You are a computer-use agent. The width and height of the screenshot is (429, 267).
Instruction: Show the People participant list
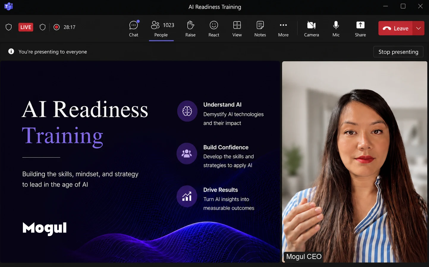[161, 29]
